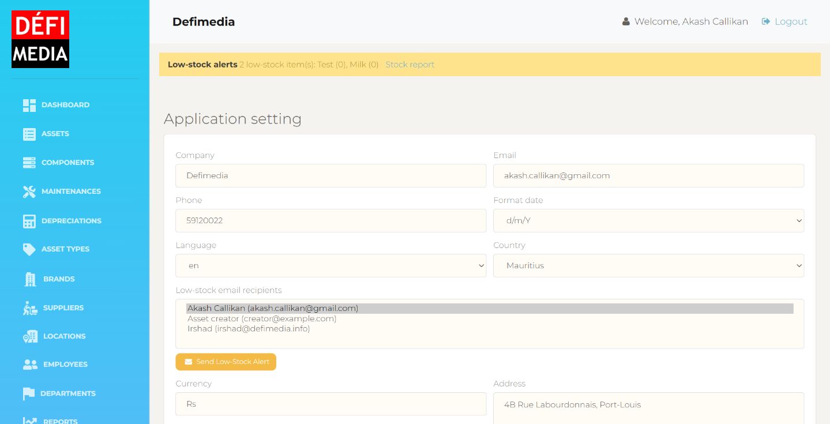
Task: Open Locations in sidebar
Action: coord(64,336)
